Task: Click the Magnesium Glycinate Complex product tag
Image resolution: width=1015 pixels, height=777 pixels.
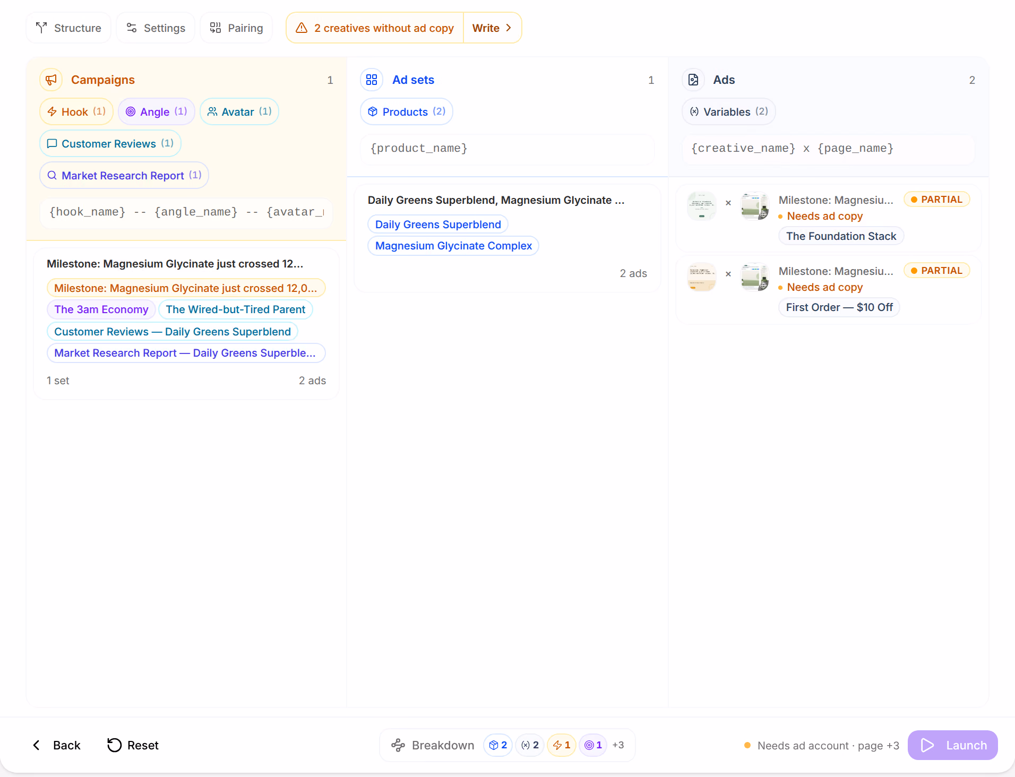Action: pyautogui.click(x=454, y=246)
